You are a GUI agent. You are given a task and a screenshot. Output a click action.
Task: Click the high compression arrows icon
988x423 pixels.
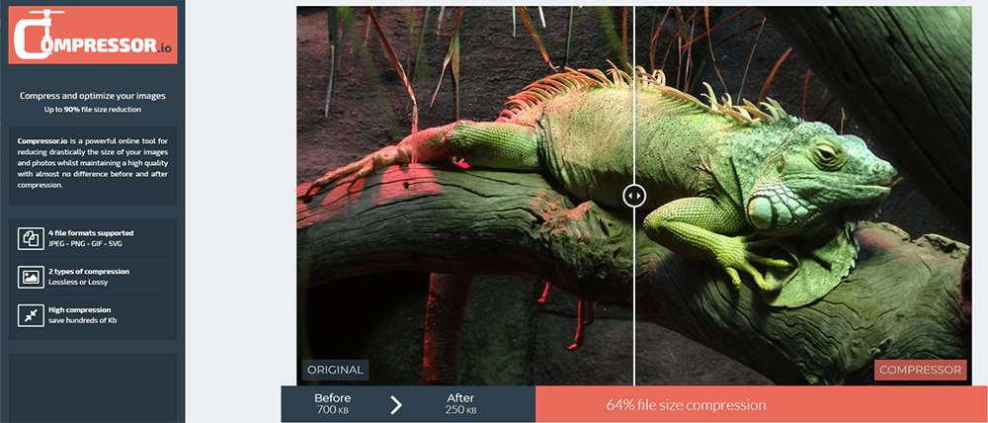[31, 314]
